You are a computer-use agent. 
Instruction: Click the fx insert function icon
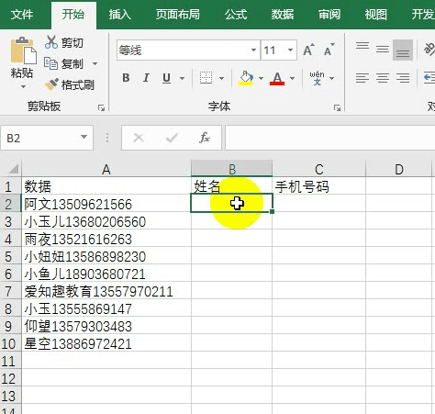(x=205, y=138)
